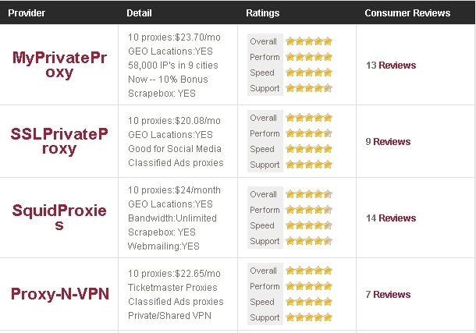Viewport: 476px width, 333px height.
Task: Visit the SquidProxies provider page
Action: pyautogui.click(x=59, y=218)
